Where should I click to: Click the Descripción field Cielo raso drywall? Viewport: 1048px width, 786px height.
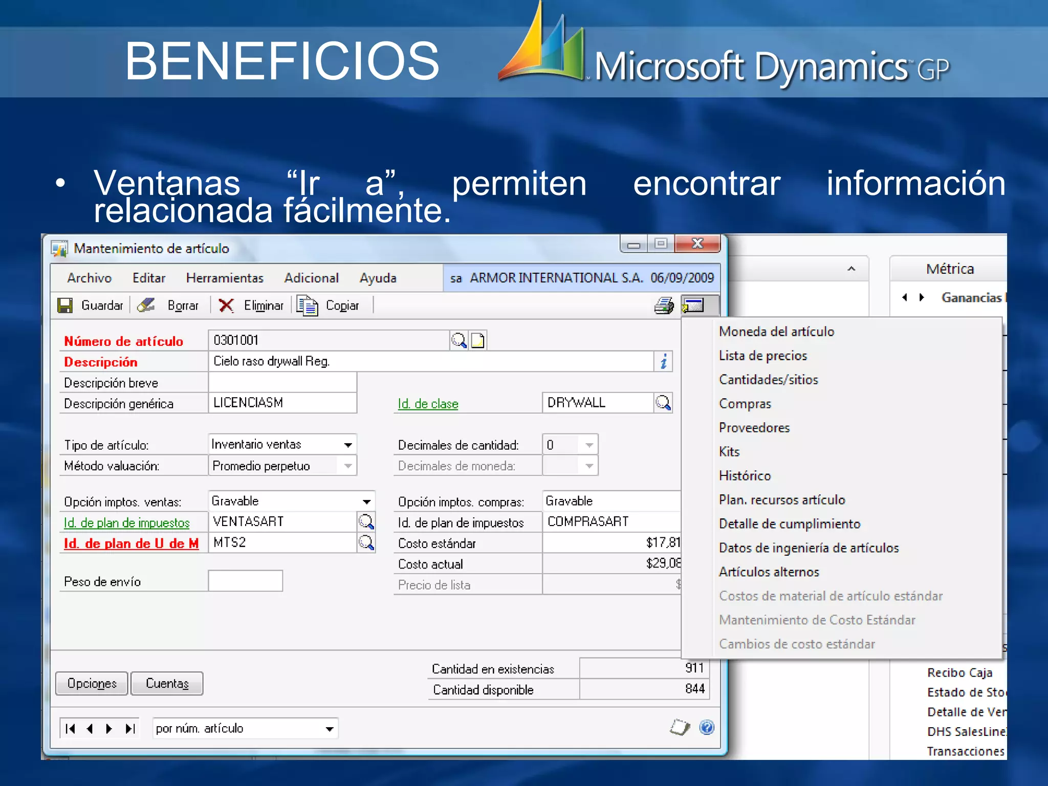coord(431,361)
